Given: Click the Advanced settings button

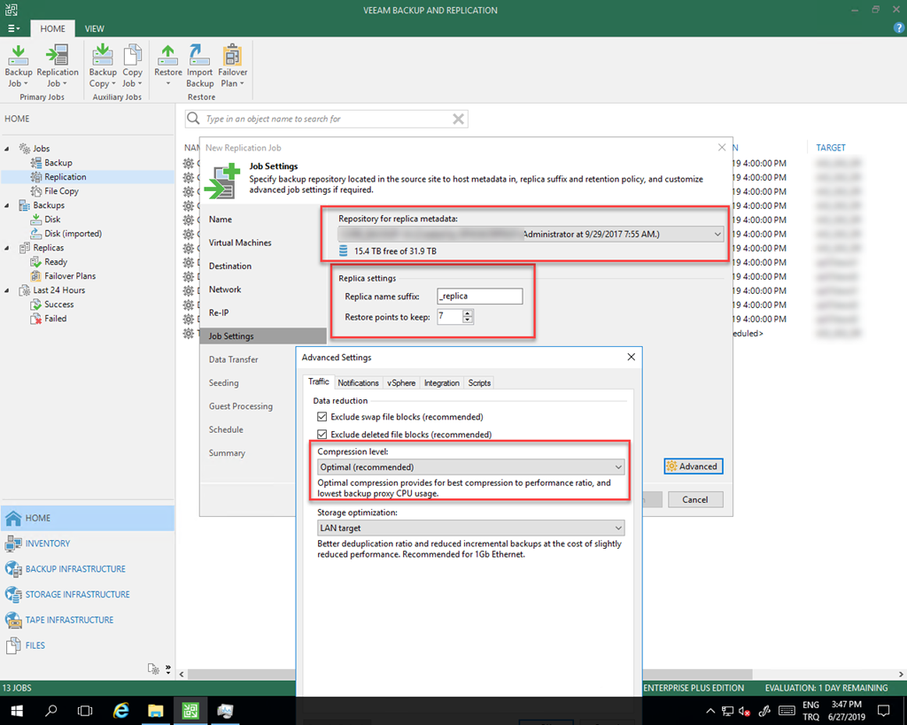Looking at the screenshot, I should (694, 467).
